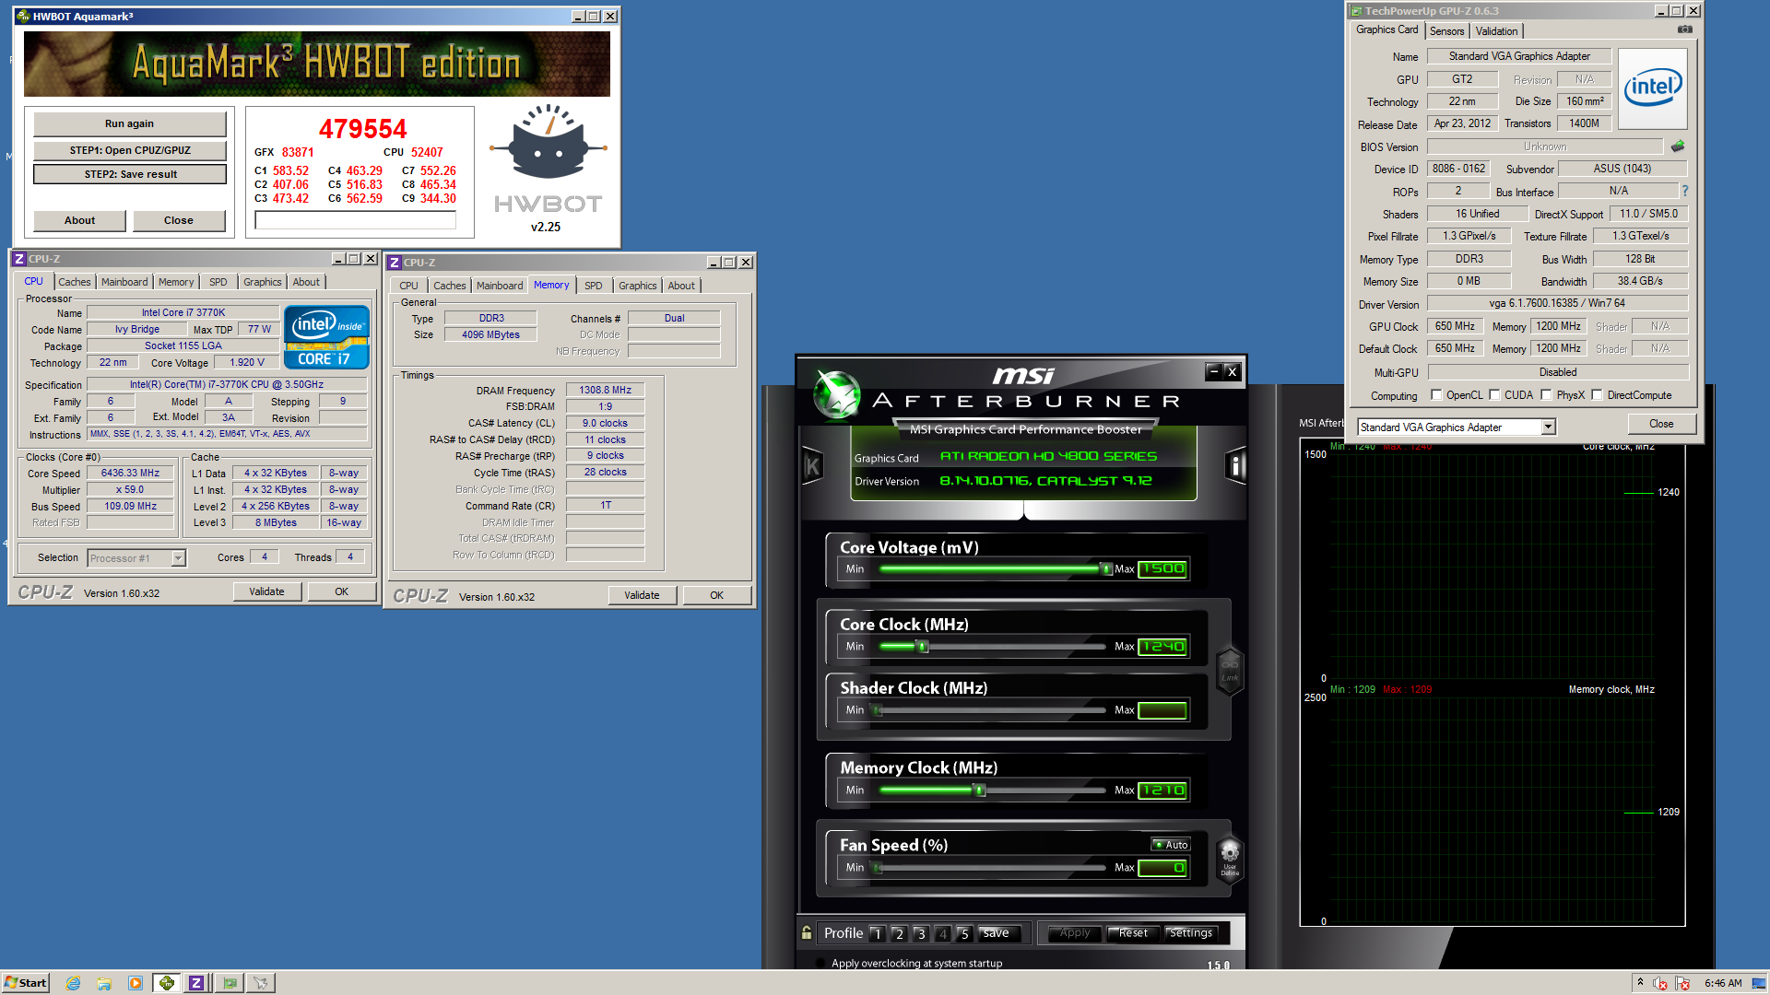
Task: Open Afterburner information i button
Action: pyautogui.click(x=1235, y=465)
